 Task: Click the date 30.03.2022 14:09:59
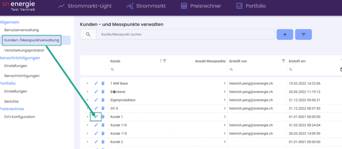(305, 134)
